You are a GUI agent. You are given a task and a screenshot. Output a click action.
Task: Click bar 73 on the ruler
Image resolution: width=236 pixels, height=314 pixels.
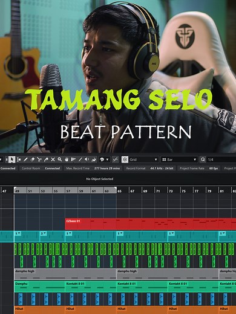click(x=171, y=191)
